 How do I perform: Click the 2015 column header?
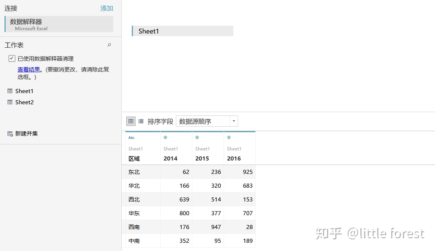202,159
